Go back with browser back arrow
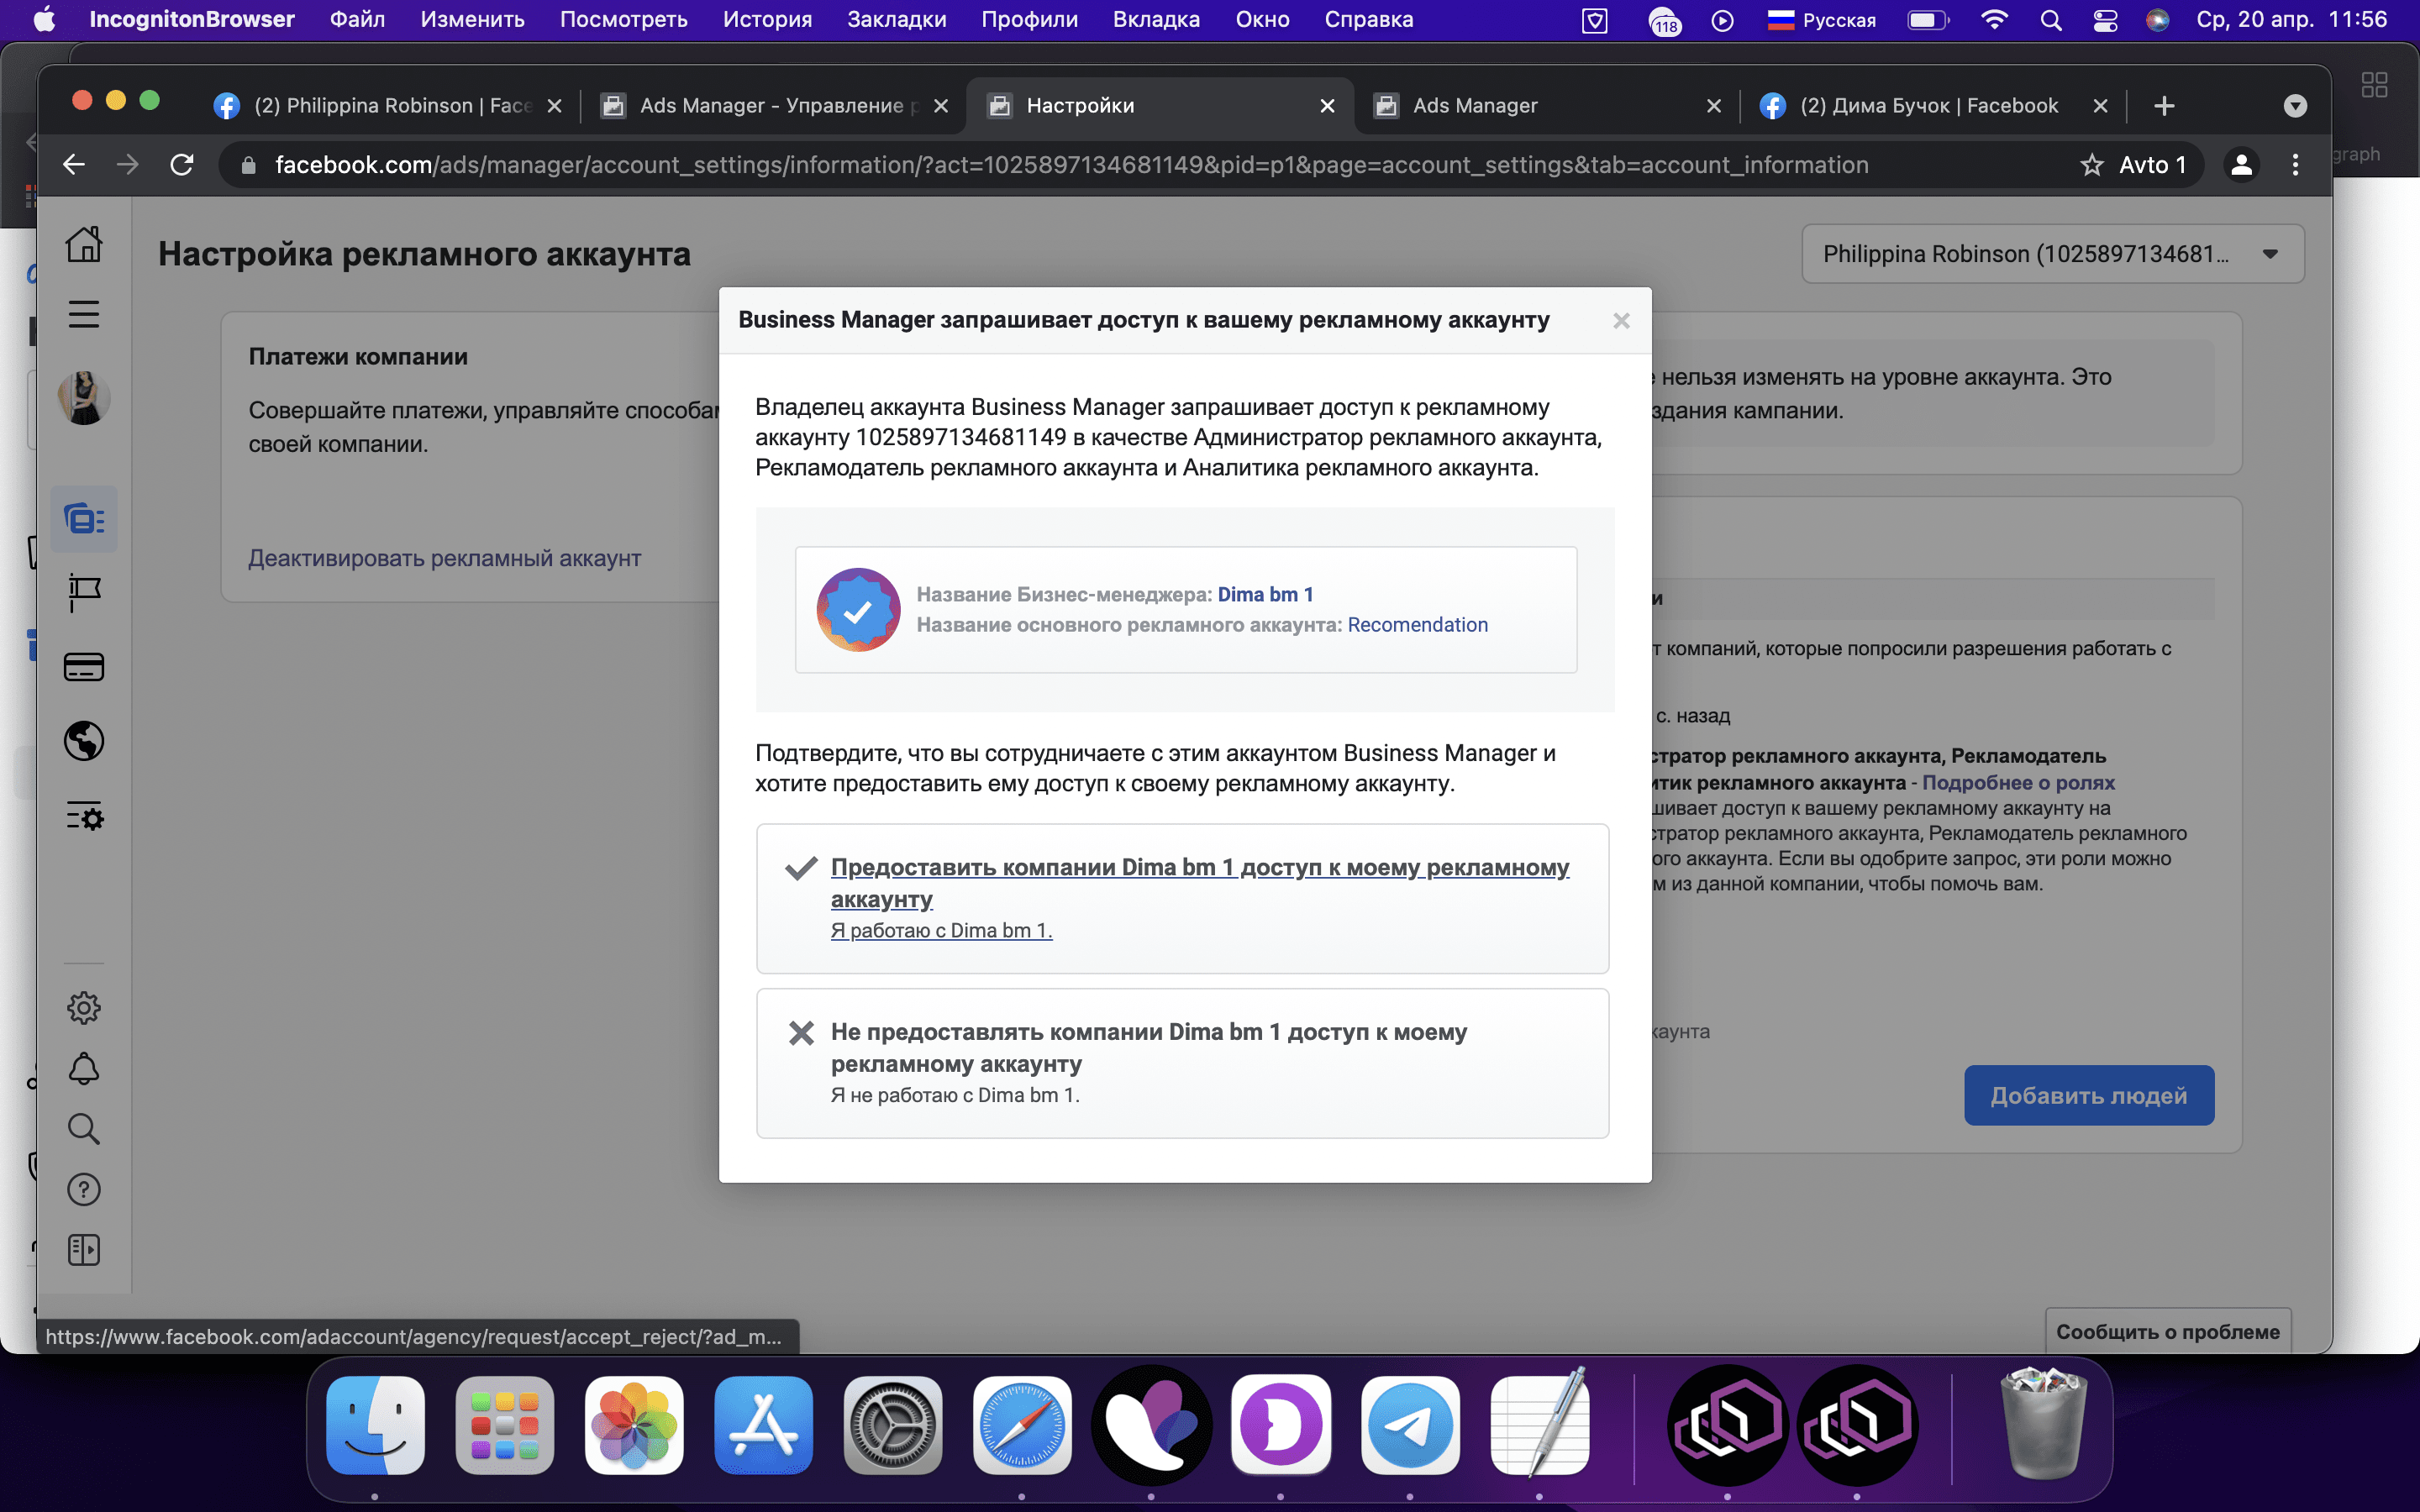 [74, 165]
